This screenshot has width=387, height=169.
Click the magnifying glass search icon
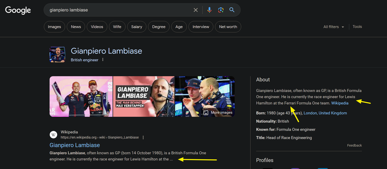232,10
